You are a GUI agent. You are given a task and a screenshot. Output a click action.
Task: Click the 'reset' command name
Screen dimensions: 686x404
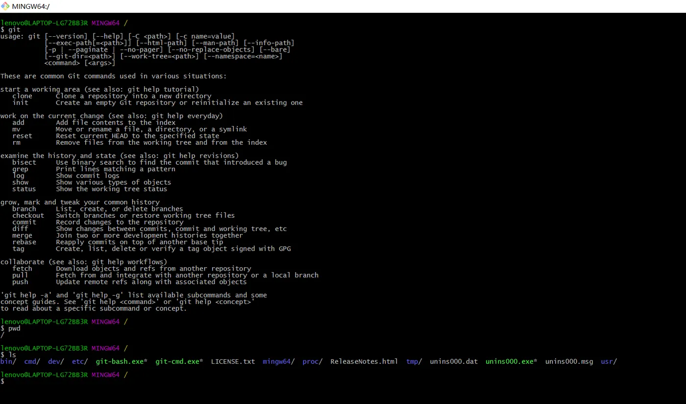(22, 136)
